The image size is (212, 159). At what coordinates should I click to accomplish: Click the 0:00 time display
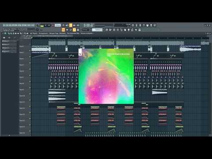coord(88,25)
